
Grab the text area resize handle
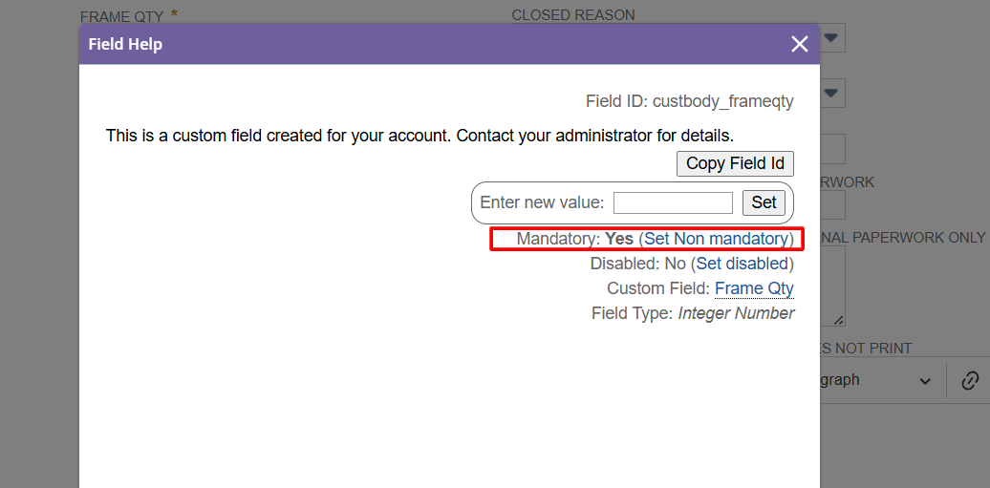839,321
